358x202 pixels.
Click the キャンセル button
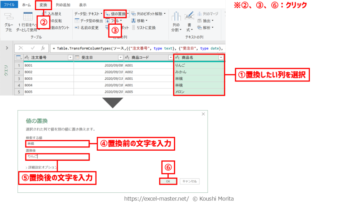click(189, 182)
